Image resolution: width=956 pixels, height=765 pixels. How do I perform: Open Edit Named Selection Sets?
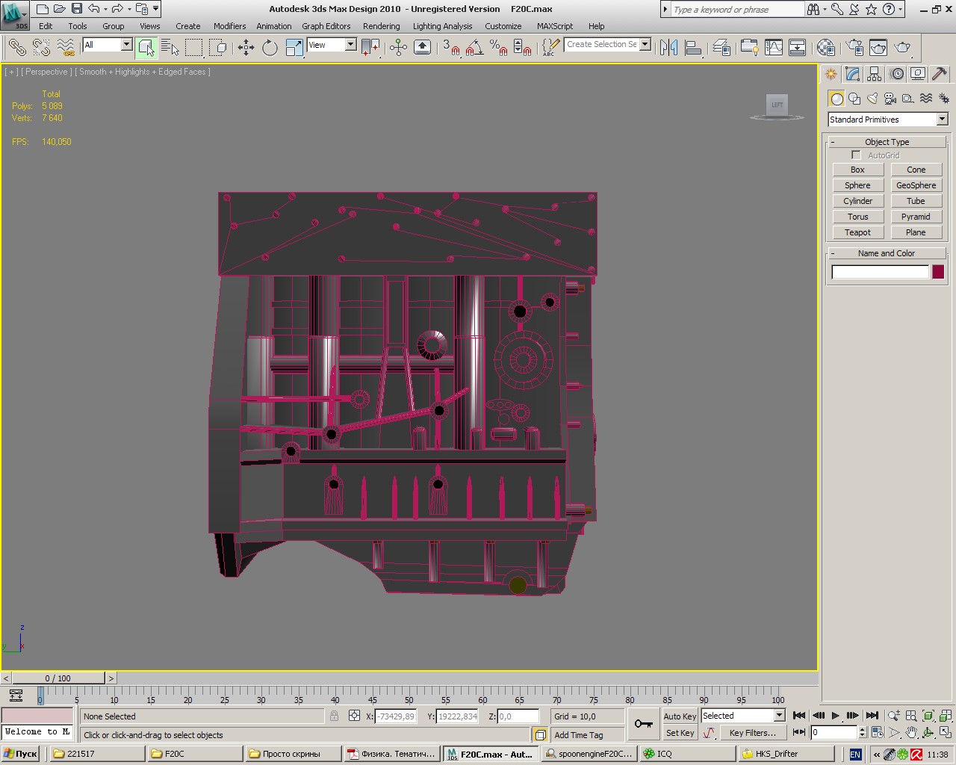point(550,48)
